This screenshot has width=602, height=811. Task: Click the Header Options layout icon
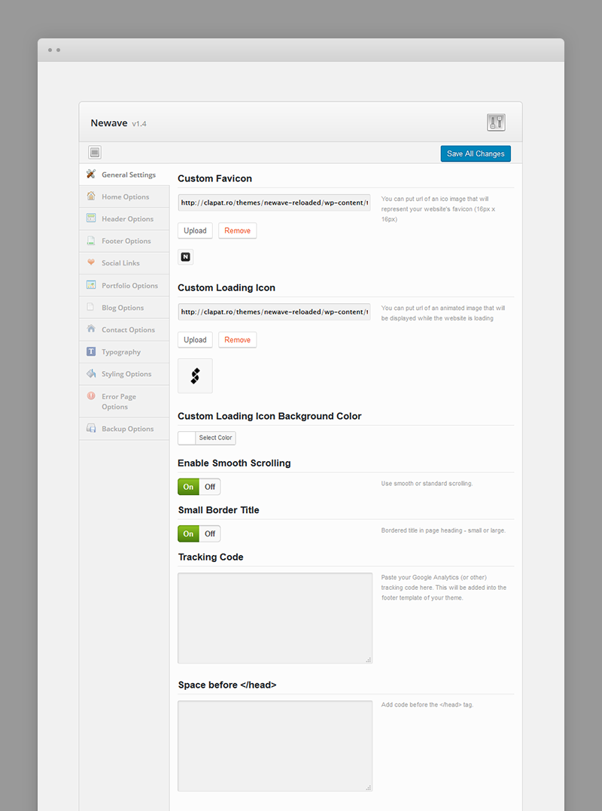tap(91, 218)
